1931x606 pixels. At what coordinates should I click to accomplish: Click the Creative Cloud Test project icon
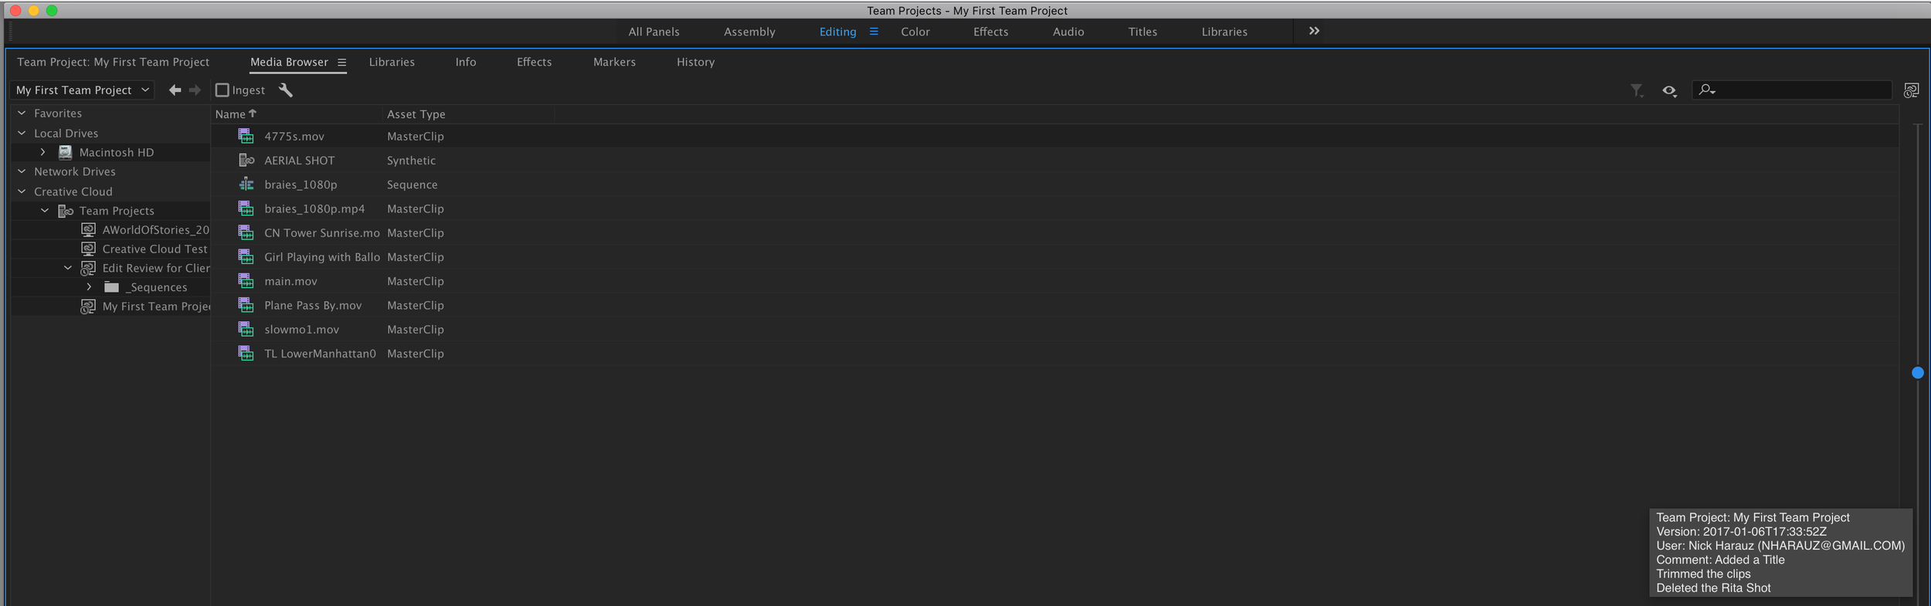pos(89,249)
